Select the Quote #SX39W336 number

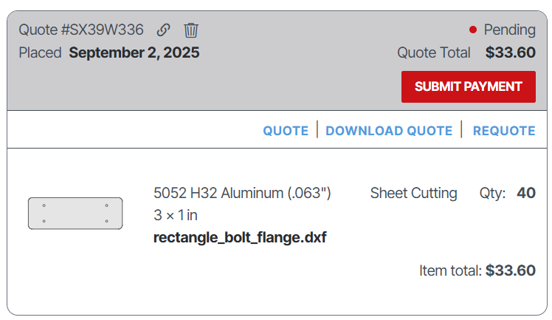[81, 30]
